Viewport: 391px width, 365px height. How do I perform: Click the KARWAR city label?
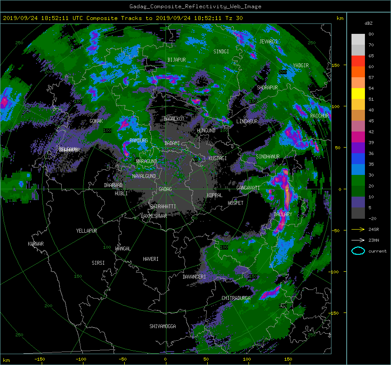pos(36,244)
